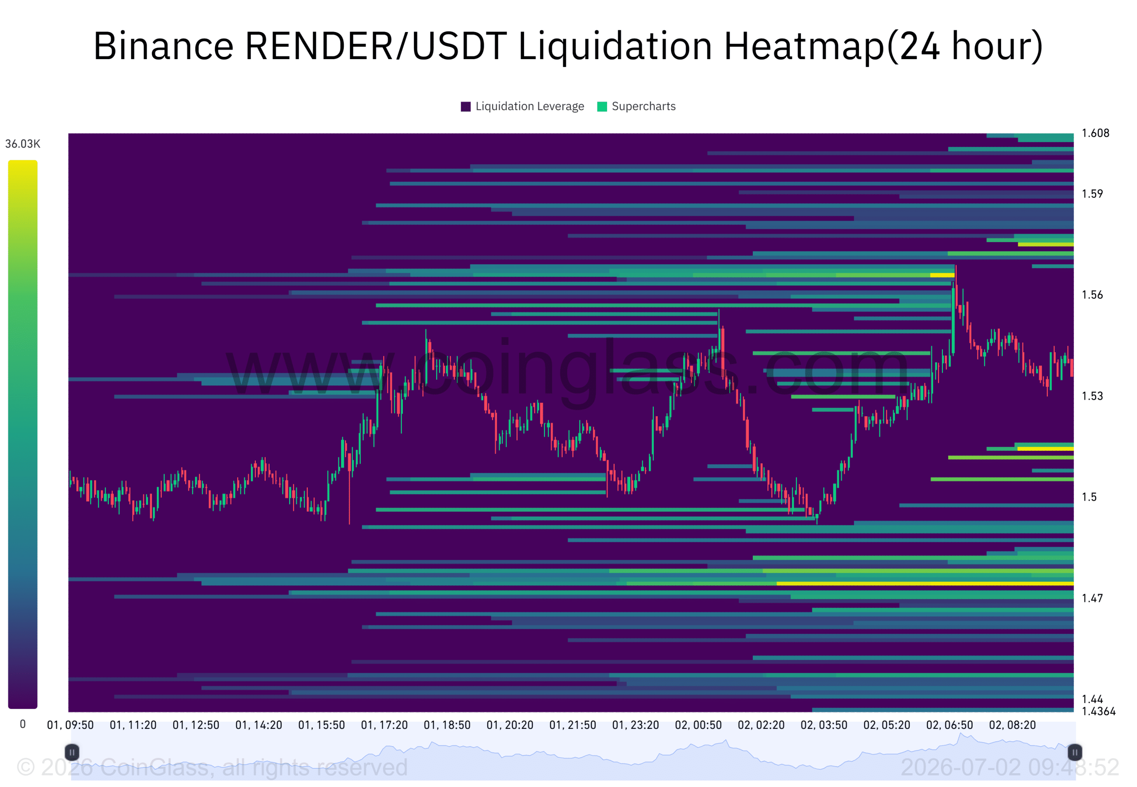Click the 02, 05:20 time axis label
Image resolution: width=1137 pixels, height=787 pixels.
pyautogui.click(x=887, y=725)
